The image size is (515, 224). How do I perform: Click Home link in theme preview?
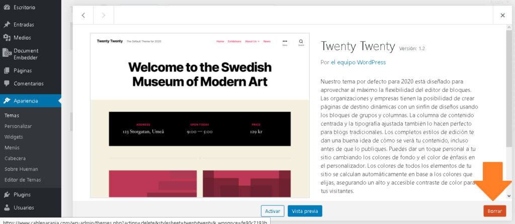click(x=220, y=41)
